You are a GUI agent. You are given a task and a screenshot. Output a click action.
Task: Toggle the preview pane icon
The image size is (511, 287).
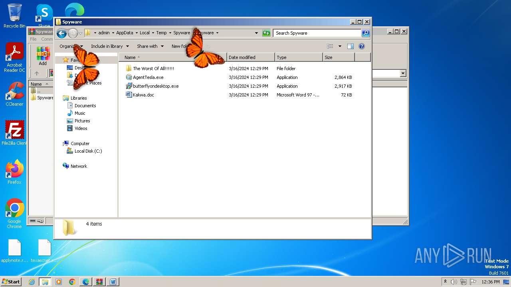click(x=351, y=46)
